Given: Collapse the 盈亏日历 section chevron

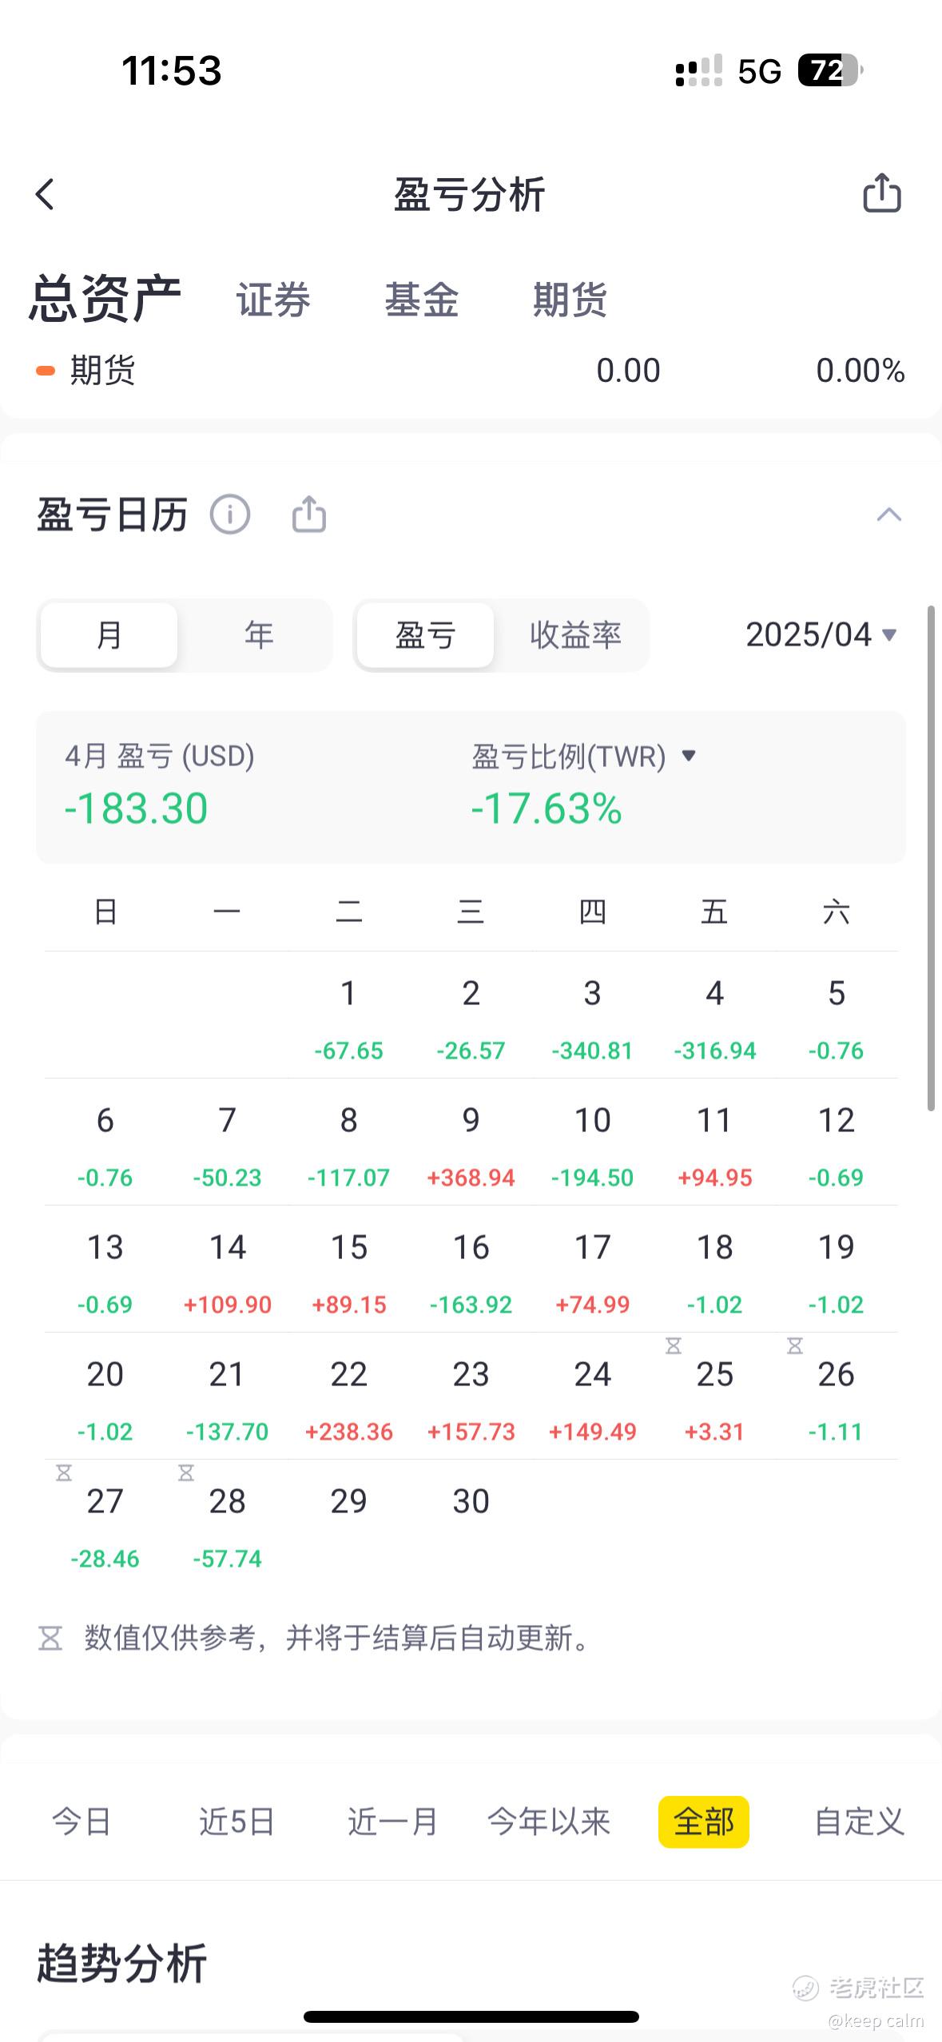Looking at the screenshot, I should pyautogui.click(x=889, y=514).
